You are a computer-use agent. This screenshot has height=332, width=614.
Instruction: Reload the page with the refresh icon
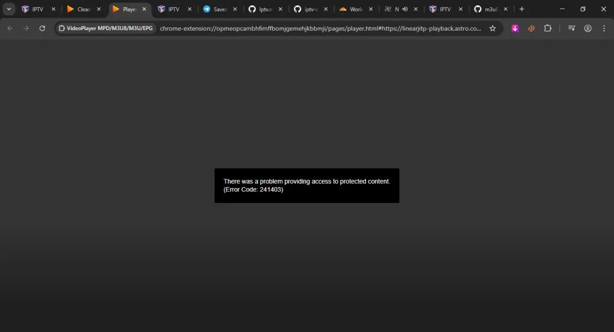coord(42,28)
